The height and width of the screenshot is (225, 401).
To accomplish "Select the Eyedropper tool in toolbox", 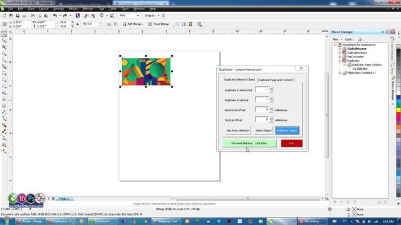I will (x=4, y=132).
